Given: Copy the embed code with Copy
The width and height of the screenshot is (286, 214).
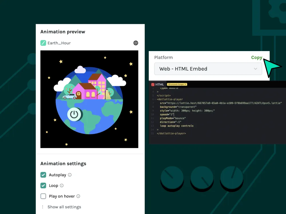Looking at the screenshot, I should tap(257, 58).
